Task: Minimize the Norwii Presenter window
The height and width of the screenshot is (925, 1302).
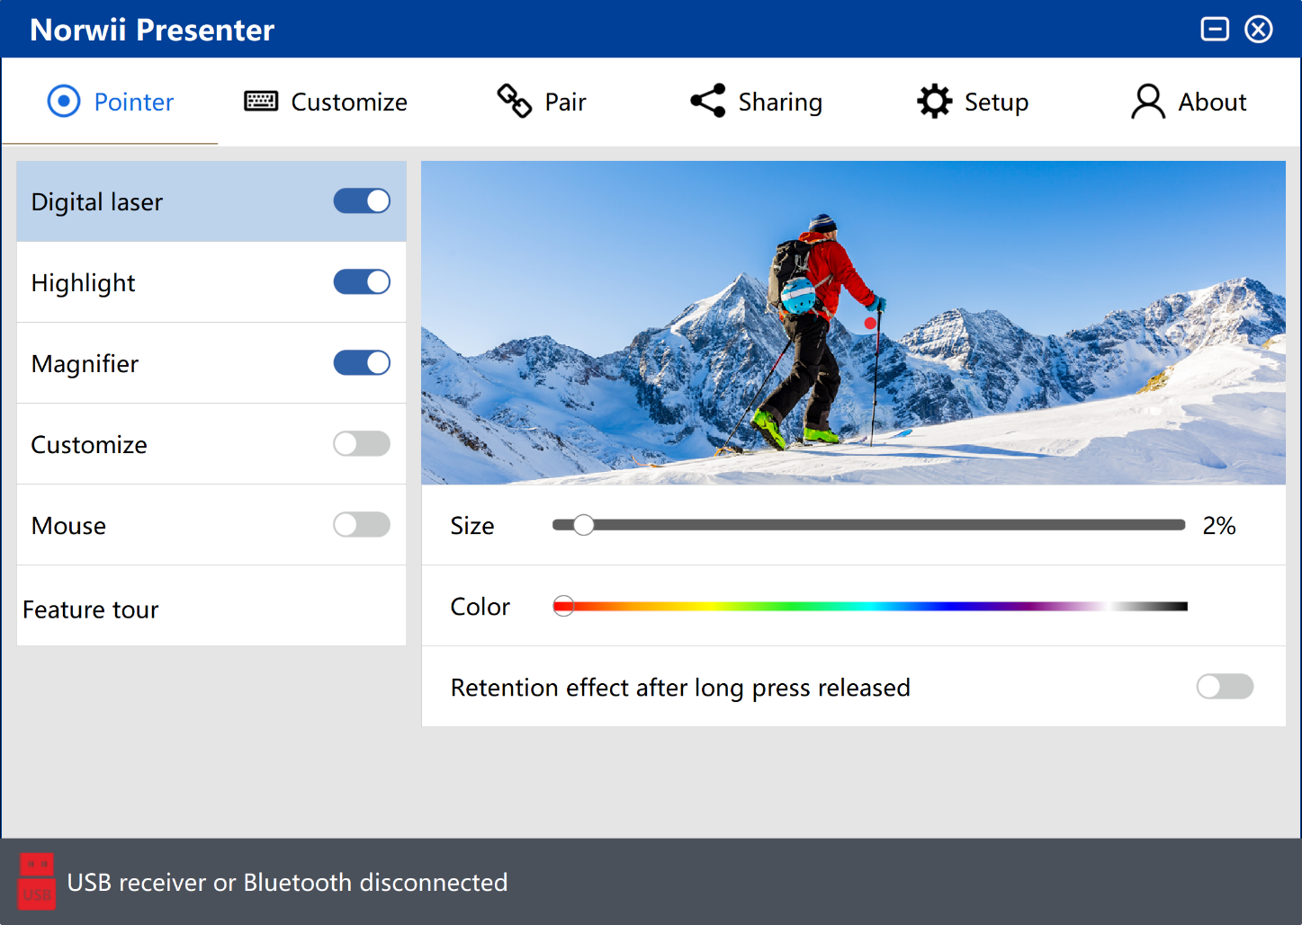Action: tap(1214, 30)
